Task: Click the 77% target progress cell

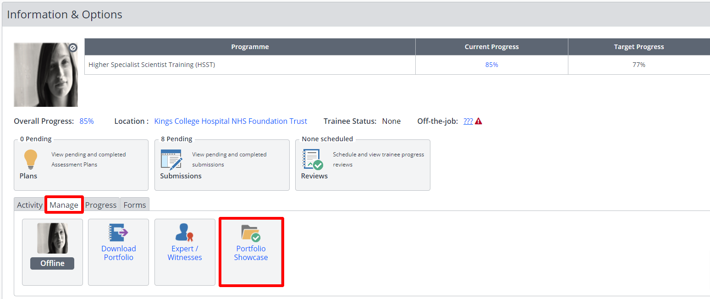Action: pyautogui.click(x=639, y=65)
